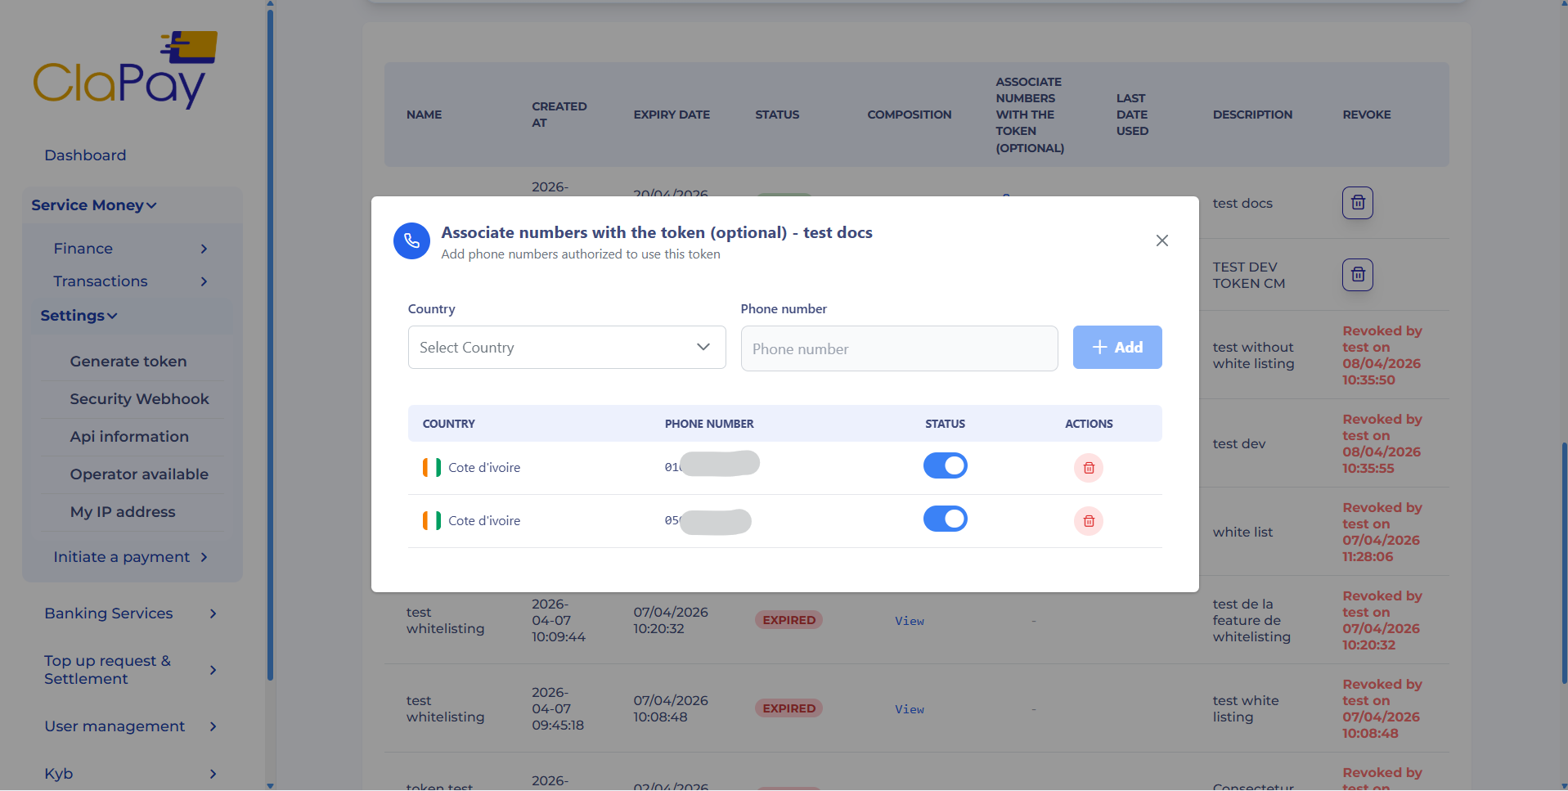The width and height of the screenshot is (1568, 791).
Task: Revoke the TEST DEV TOKEN CM token
Action: 1357,275
